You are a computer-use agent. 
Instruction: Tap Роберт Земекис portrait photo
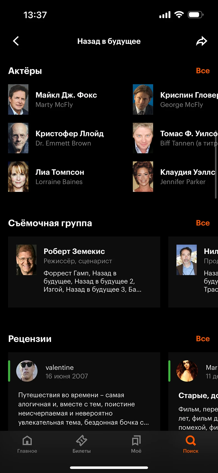pos(26,260)
